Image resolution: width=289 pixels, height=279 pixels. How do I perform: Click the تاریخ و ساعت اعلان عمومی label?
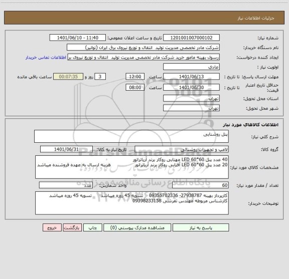pos(135,38)
